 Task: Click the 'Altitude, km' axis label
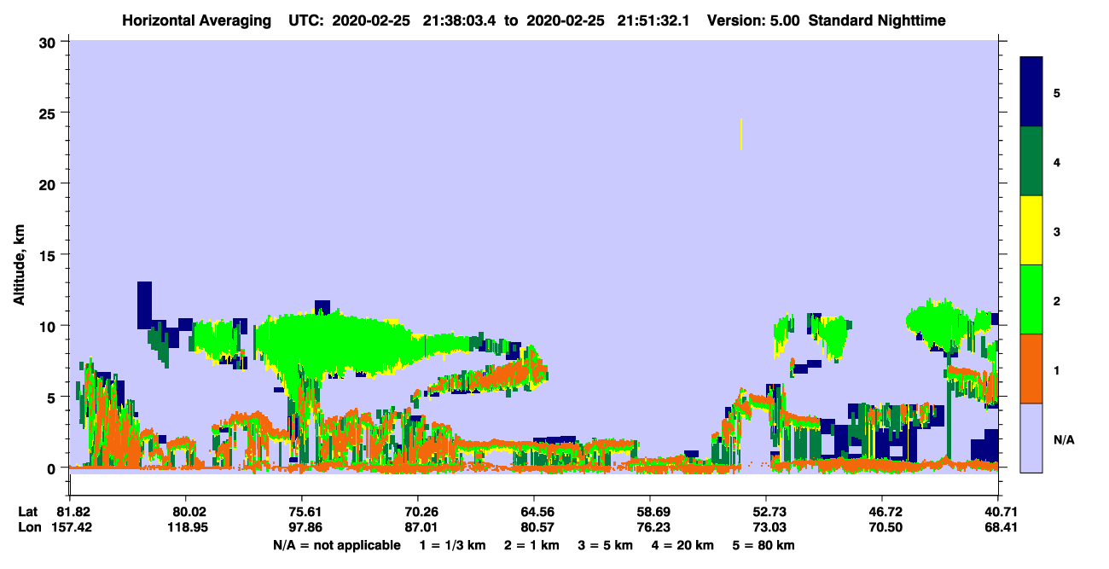[18, 264]
